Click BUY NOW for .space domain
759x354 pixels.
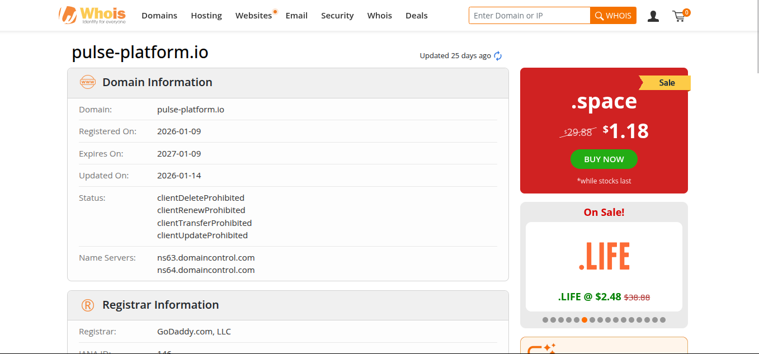point(604,159)
